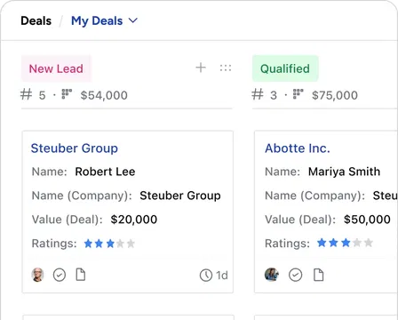Open the Abotte Inc. deal title link
Image resolution: width=398 pixels, height=320 pixels.
point(298,148)
